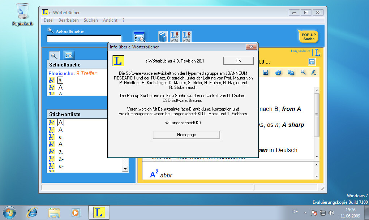Open the Ansicht menu
This screenshot has width=369, height=220.
pyautogui.click(x=110, y=20)
